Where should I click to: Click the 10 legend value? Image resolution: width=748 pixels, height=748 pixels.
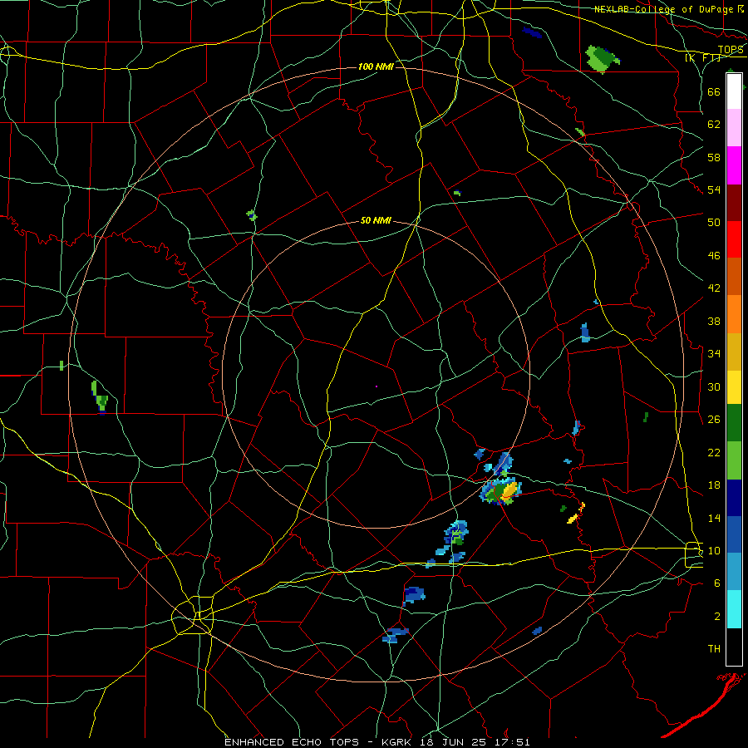click(714, 550)
